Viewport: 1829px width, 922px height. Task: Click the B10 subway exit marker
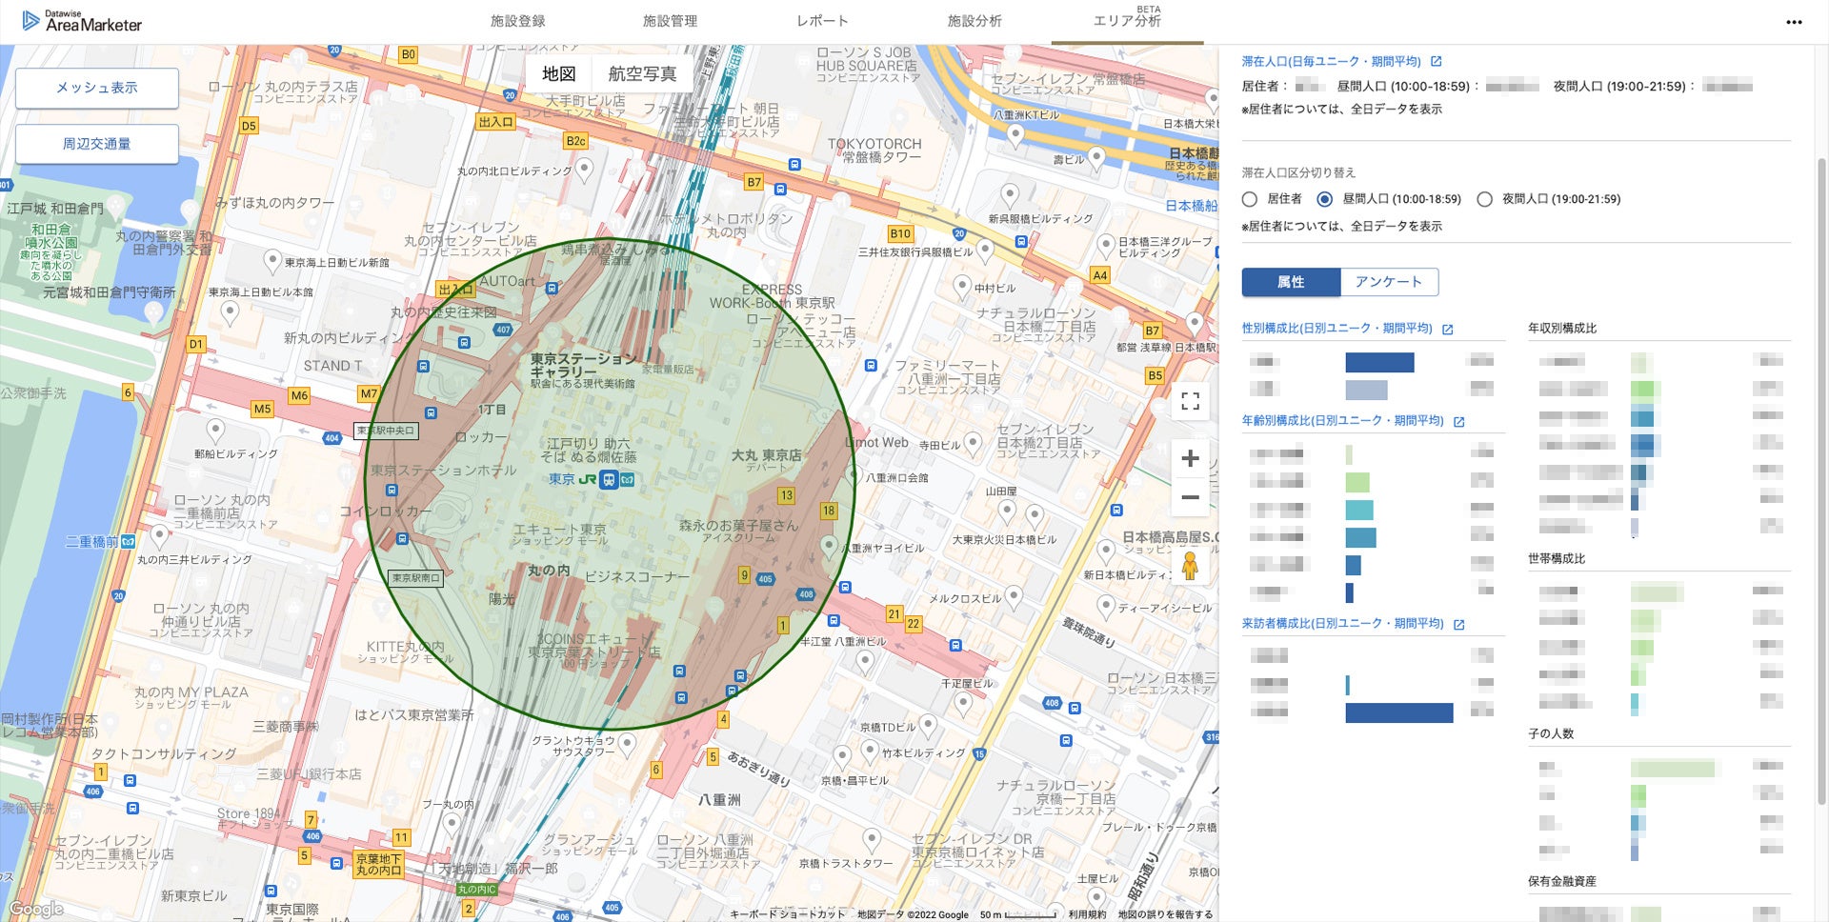[900, 233]
